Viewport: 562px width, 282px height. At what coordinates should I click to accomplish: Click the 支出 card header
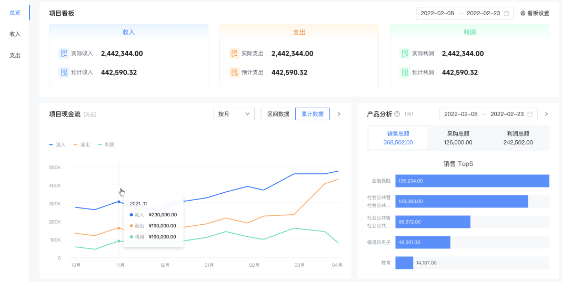pos(299,32)
